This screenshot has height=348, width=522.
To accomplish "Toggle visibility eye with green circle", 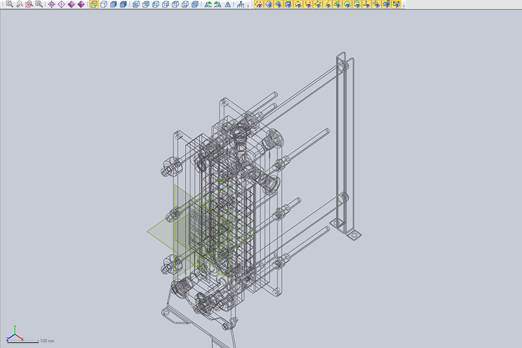I will pos(347,4).
